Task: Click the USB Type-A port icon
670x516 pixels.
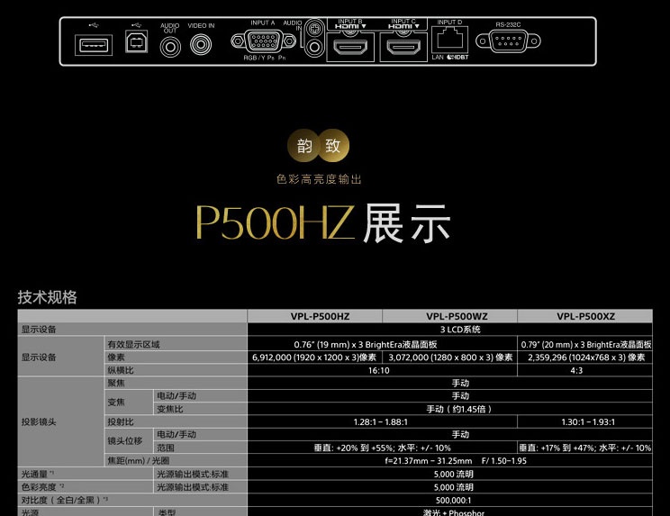Action: [95, 44]
